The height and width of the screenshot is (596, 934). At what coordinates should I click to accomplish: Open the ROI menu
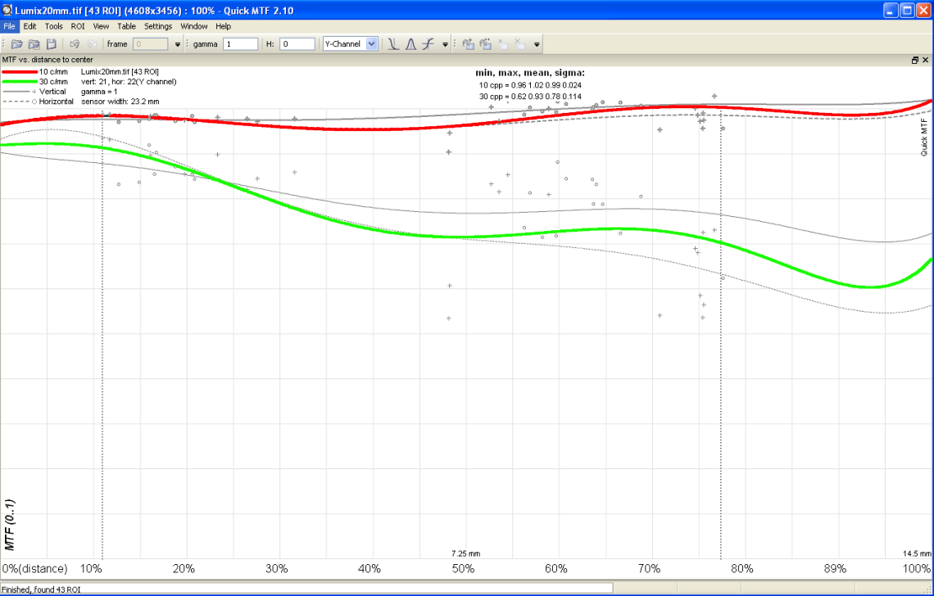click(78, 26)
